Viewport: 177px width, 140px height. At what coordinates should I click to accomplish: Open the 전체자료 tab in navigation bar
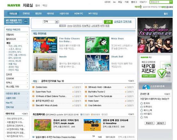click(x=26, y=13)
